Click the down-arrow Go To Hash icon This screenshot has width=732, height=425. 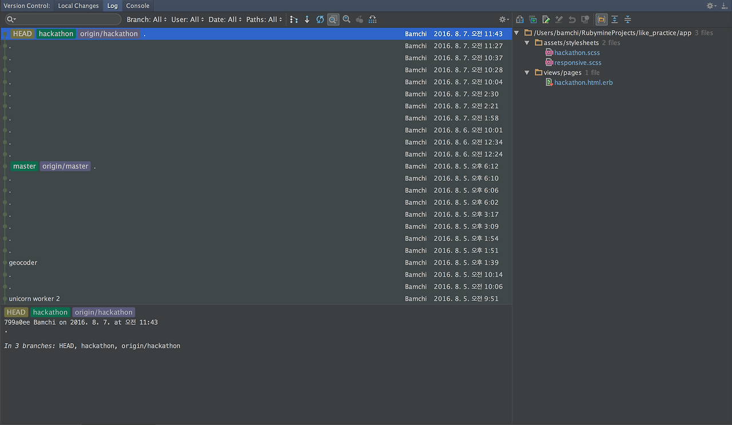(307, 19)
